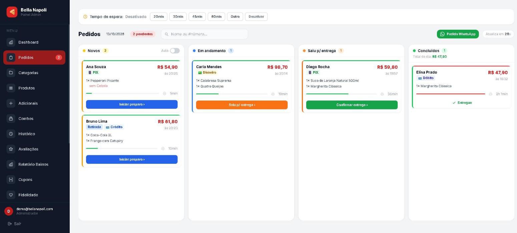Image resolution: width=517 pixels, height=233 pixels.
Task: Click the Dinheiro tag on Carla Mendes card
Action: (x=207, y=72)
